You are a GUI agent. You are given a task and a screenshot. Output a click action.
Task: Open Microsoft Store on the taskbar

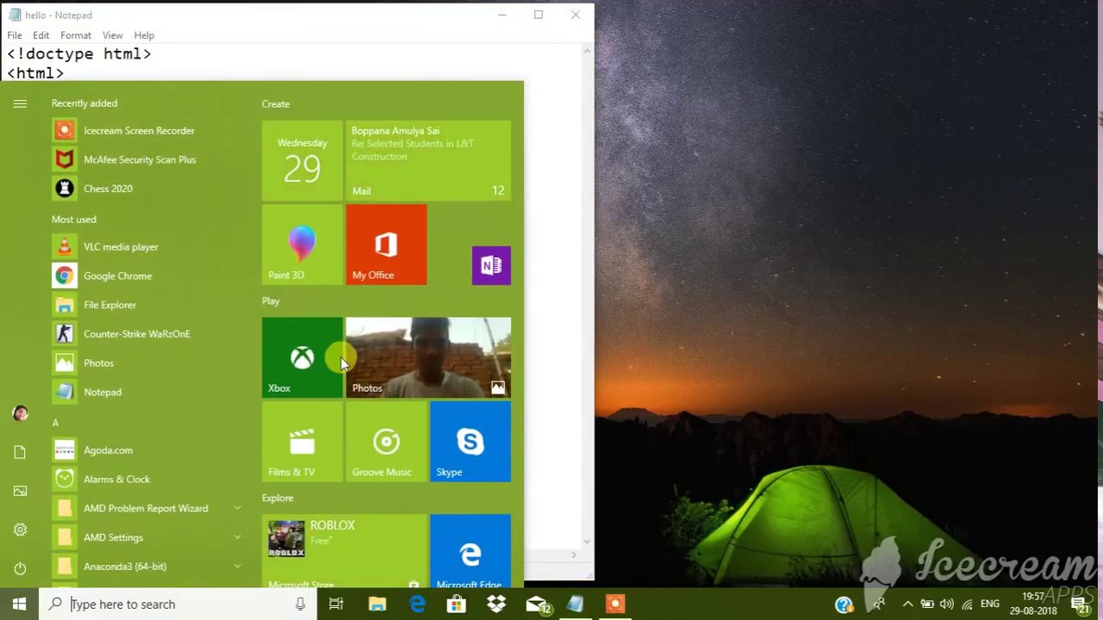(x=457, y=604)
